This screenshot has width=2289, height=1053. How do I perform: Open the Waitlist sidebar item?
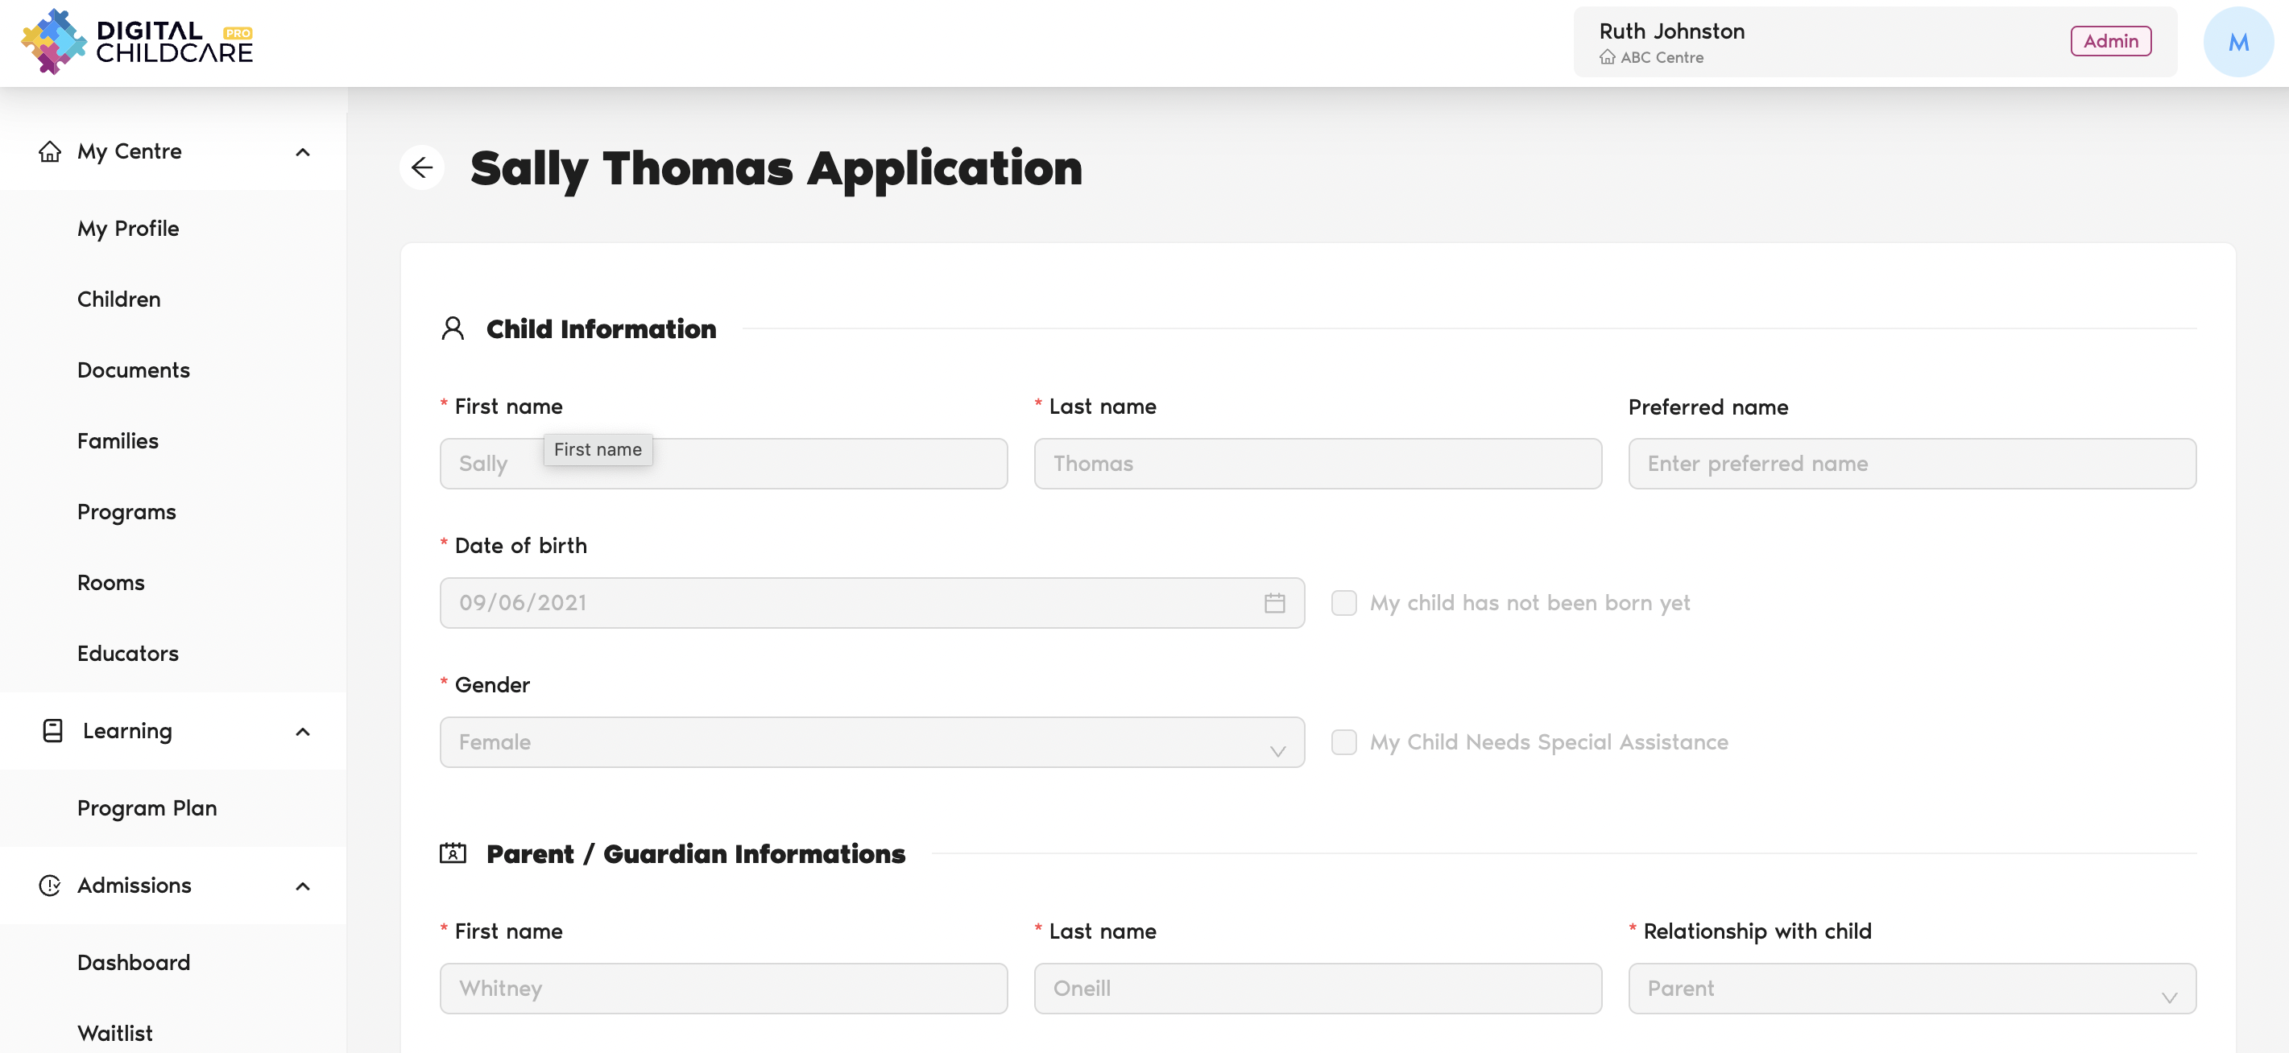pyautogui.click(x=114, y=1033)
